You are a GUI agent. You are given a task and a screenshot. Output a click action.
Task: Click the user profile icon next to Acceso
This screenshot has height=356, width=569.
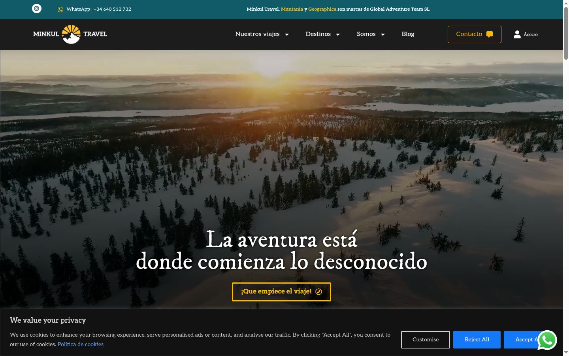tap(517, 34)
